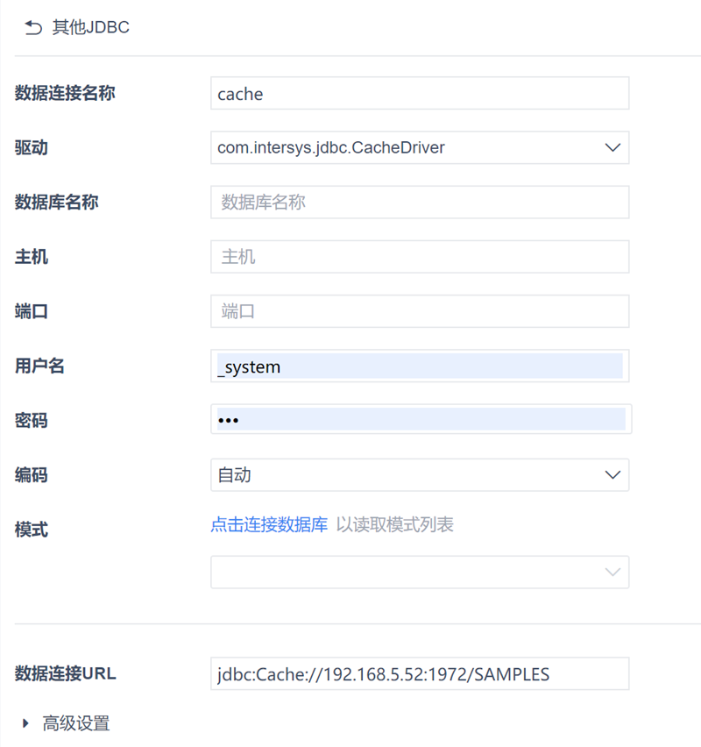Open the 编码 dropdown set to 自动
Image resolution: width=701 pixels, height=747 pixels.
[420, 475]
